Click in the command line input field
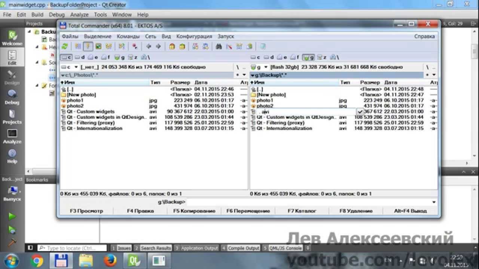 (309, 202)
